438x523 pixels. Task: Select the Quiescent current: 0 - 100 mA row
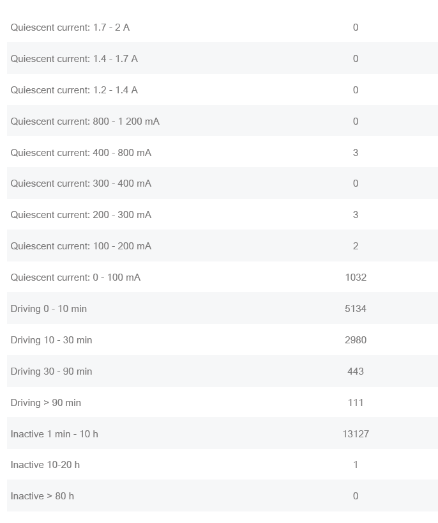(222, 277)
